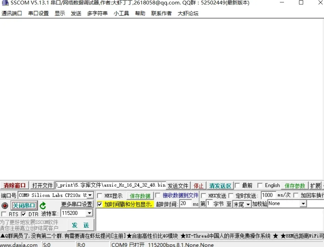Image resolution: width=324 pixels, height=247 pixels.
Task: Click the 发送文件 button
Action: [x=178, y=186]
